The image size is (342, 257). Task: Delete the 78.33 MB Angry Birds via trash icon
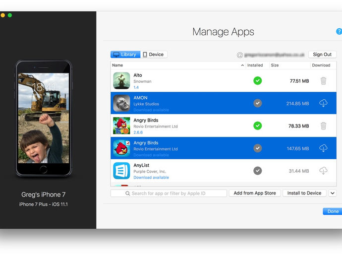[323, 126]
